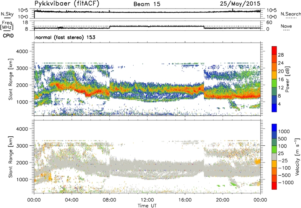Click the Pykkvibaer (fitACF) plot title

(67, 4)
